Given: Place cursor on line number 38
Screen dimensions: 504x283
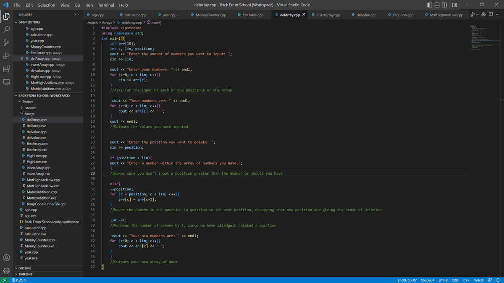Looking at the screenshot, I should pyautogui.click(x=92, y=220).
